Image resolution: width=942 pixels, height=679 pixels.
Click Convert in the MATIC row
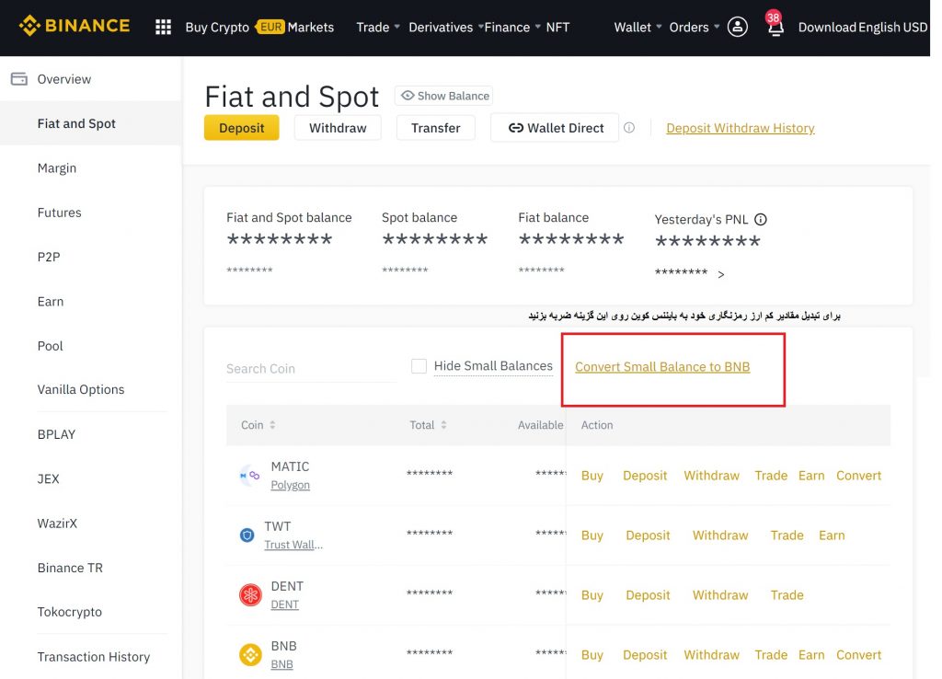coord(858,476)
